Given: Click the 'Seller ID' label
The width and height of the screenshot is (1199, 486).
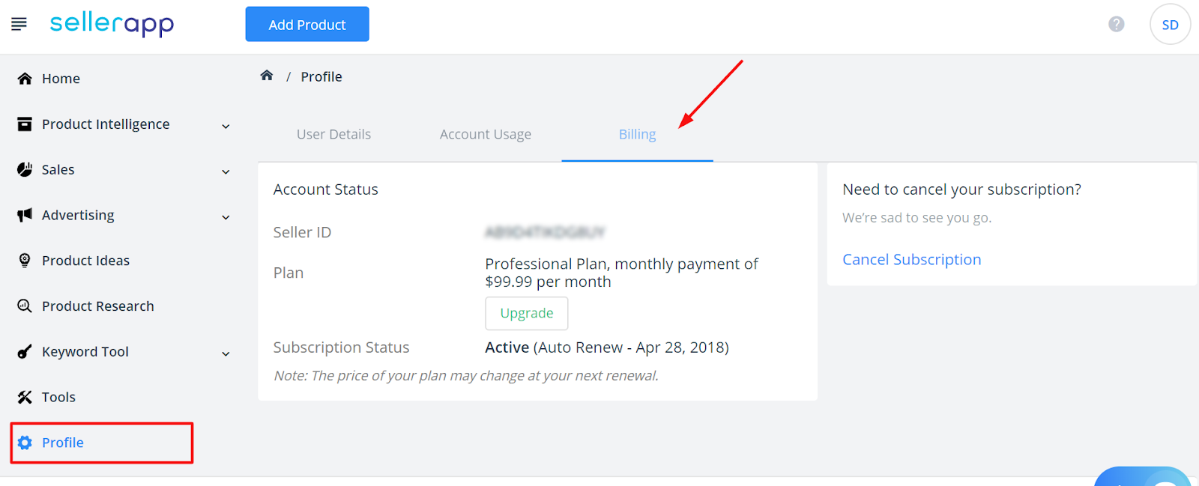Looking at the screenshot, I should click(x=302, y=232).
